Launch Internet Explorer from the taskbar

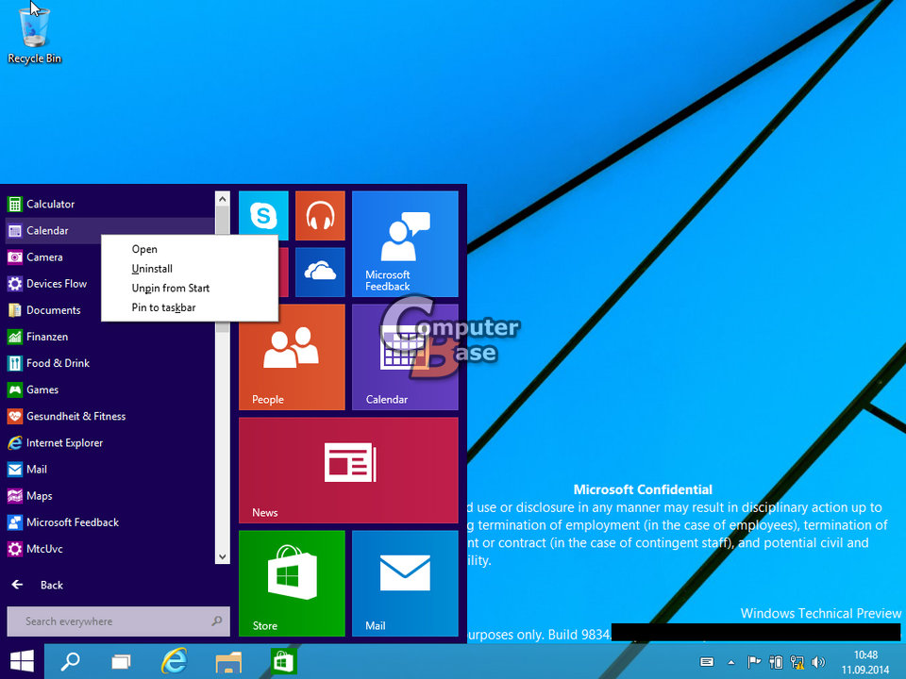tap(175, 661)
